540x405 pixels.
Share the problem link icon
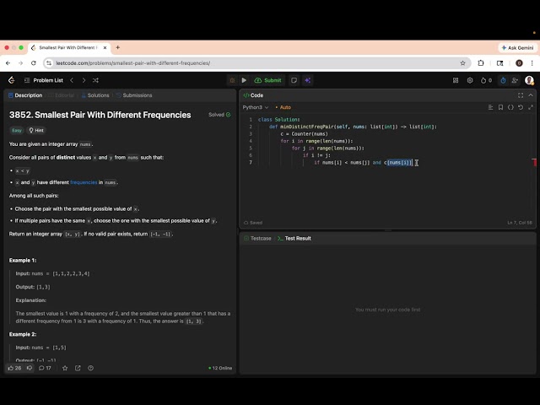(78, 368)
